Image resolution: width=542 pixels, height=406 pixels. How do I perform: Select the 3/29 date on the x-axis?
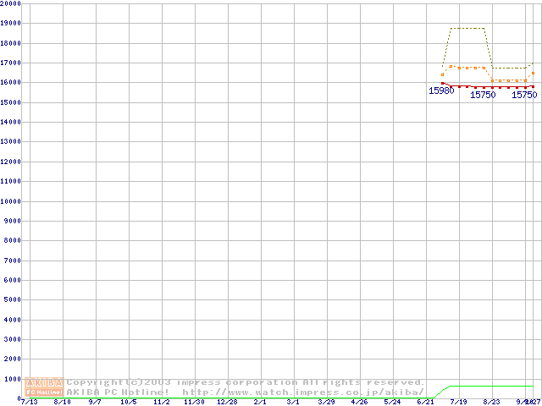tap(326, 403)
